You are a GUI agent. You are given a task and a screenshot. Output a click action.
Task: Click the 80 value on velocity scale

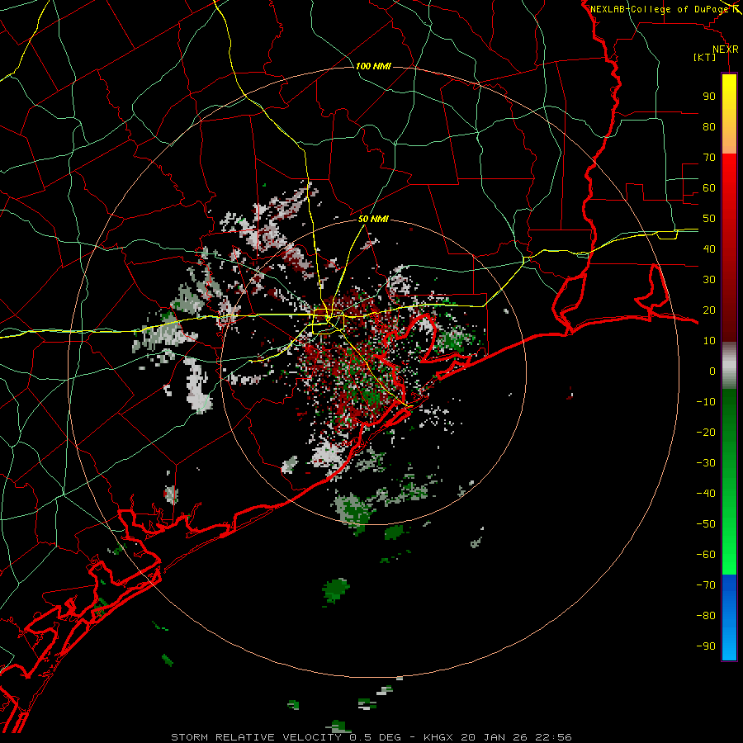[x=709, y=126]
